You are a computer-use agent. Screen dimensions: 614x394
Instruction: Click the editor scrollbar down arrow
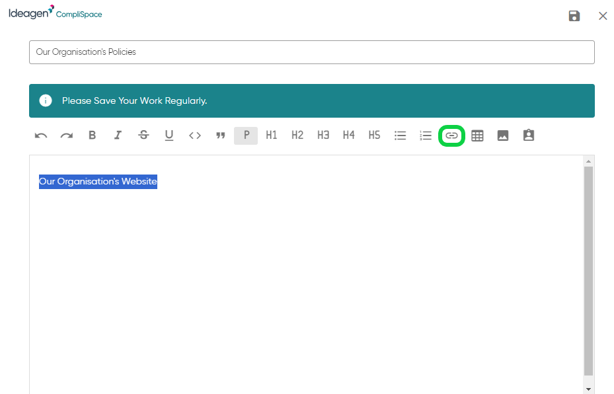(588, 389)
